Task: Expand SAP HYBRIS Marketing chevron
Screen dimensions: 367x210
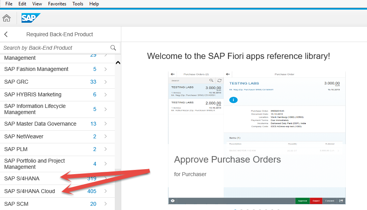Action: pos(106,94)
